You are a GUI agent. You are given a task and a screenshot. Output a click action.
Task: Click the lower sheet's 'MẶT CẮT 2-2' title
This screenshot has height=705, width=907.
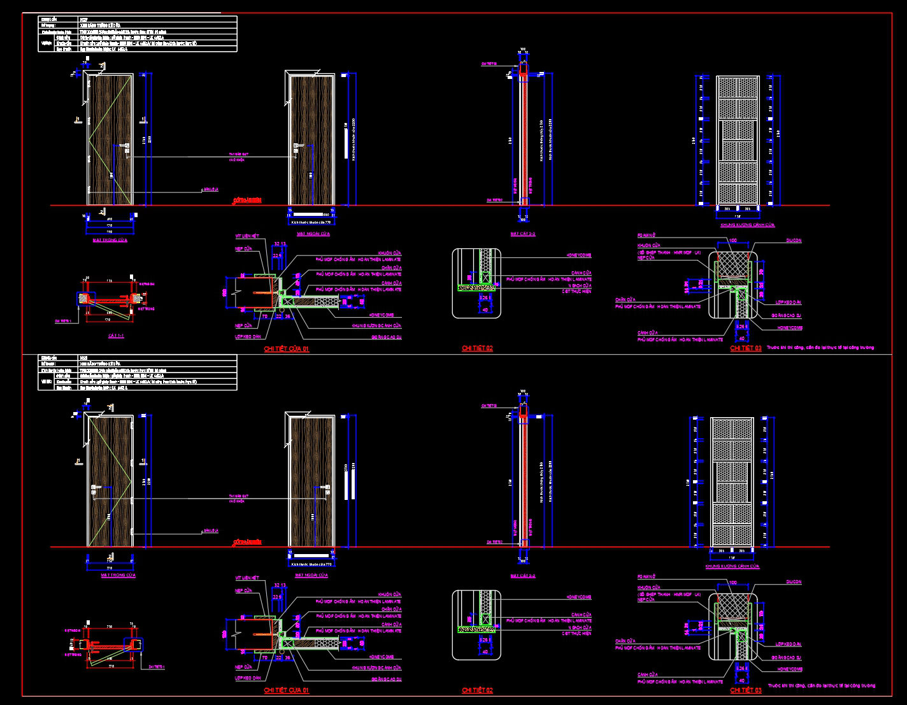[x=523, y=575]
